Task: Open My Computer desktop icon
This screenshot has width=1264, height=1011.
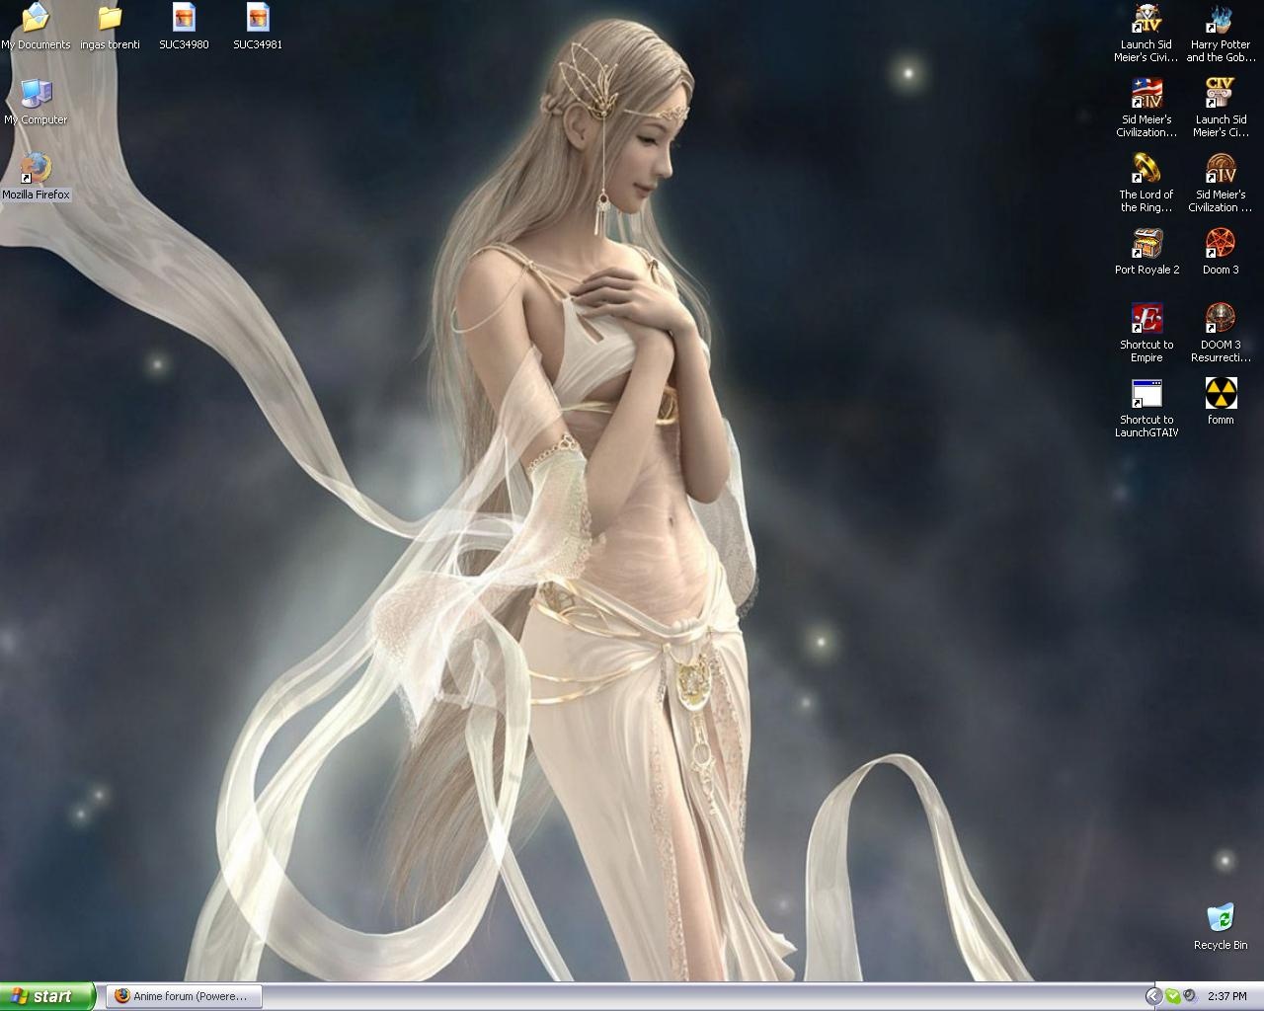Action: tap(36, 93)
